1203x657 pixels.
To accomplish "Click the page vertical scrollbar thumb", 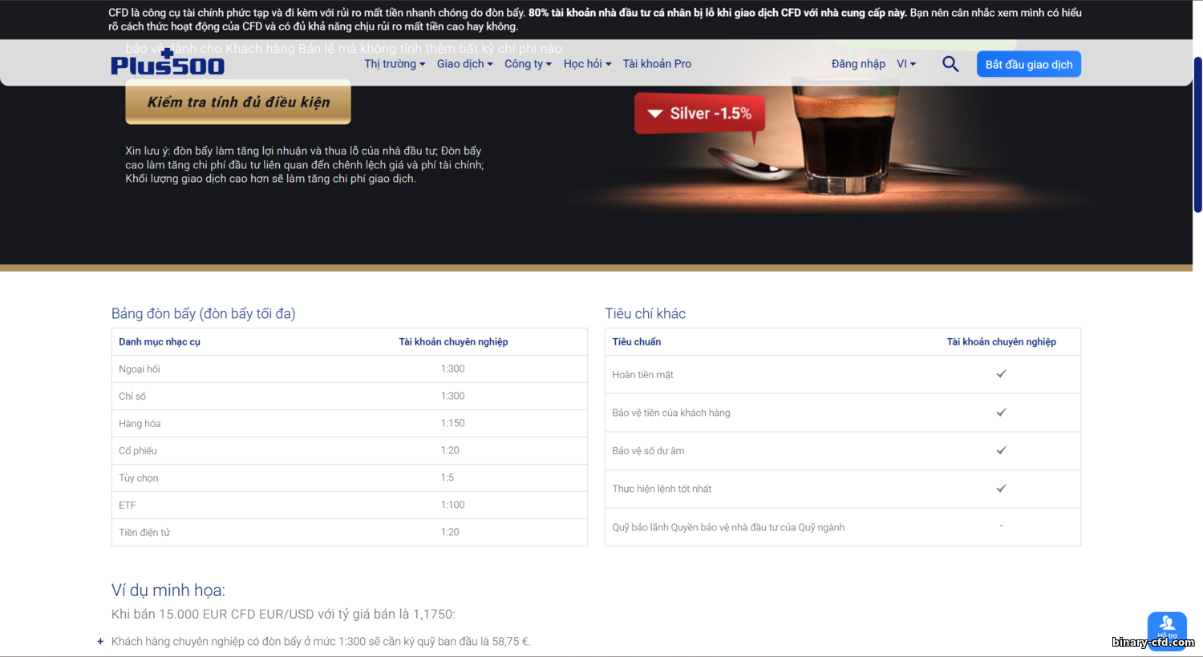I will tap(1197, 135).
